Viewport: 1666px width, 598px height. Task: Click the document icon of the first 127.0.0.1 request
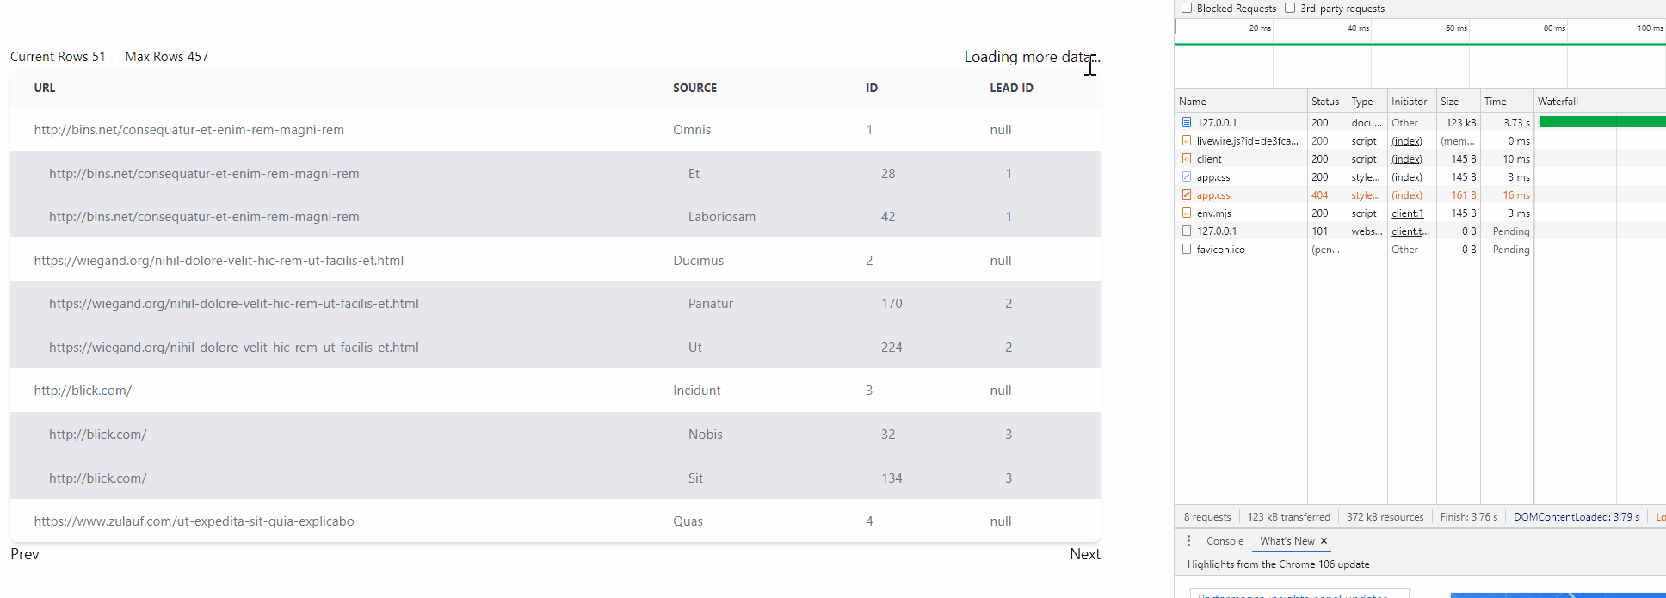(x=1187, y=123)
